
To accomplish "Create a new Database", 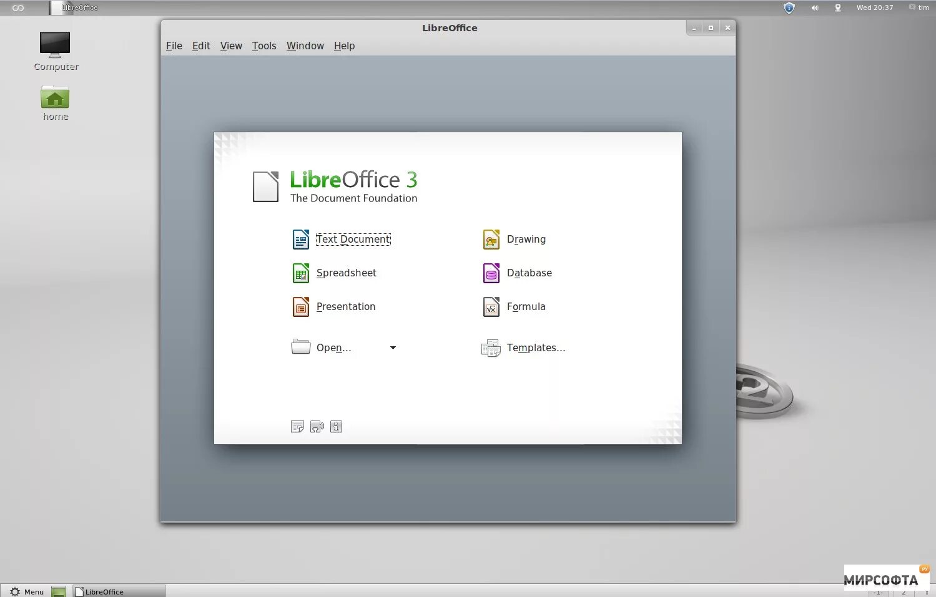I will (530, 273).
